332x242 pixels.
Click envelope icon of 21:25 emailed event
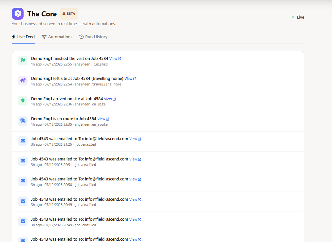tap(23, 141)
